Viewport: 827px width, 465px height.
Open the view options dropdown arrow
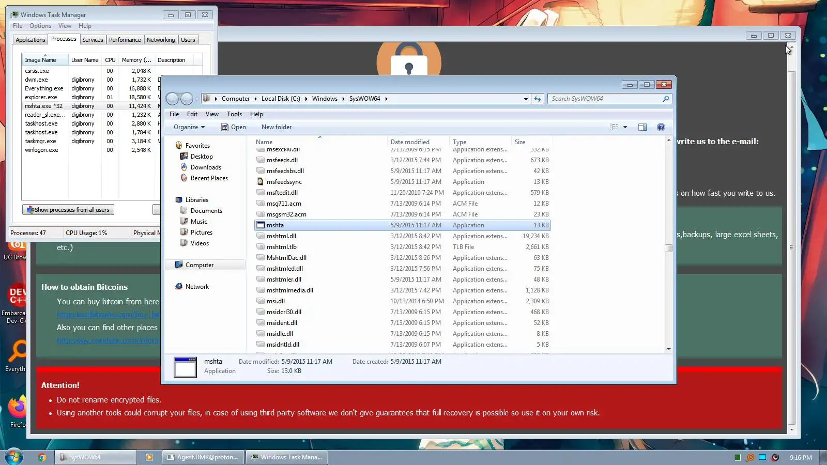pyautogui.click(x=625, y=127)
